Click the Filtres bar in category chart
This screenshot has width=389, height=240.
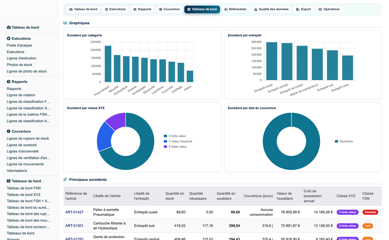(190, 76)
